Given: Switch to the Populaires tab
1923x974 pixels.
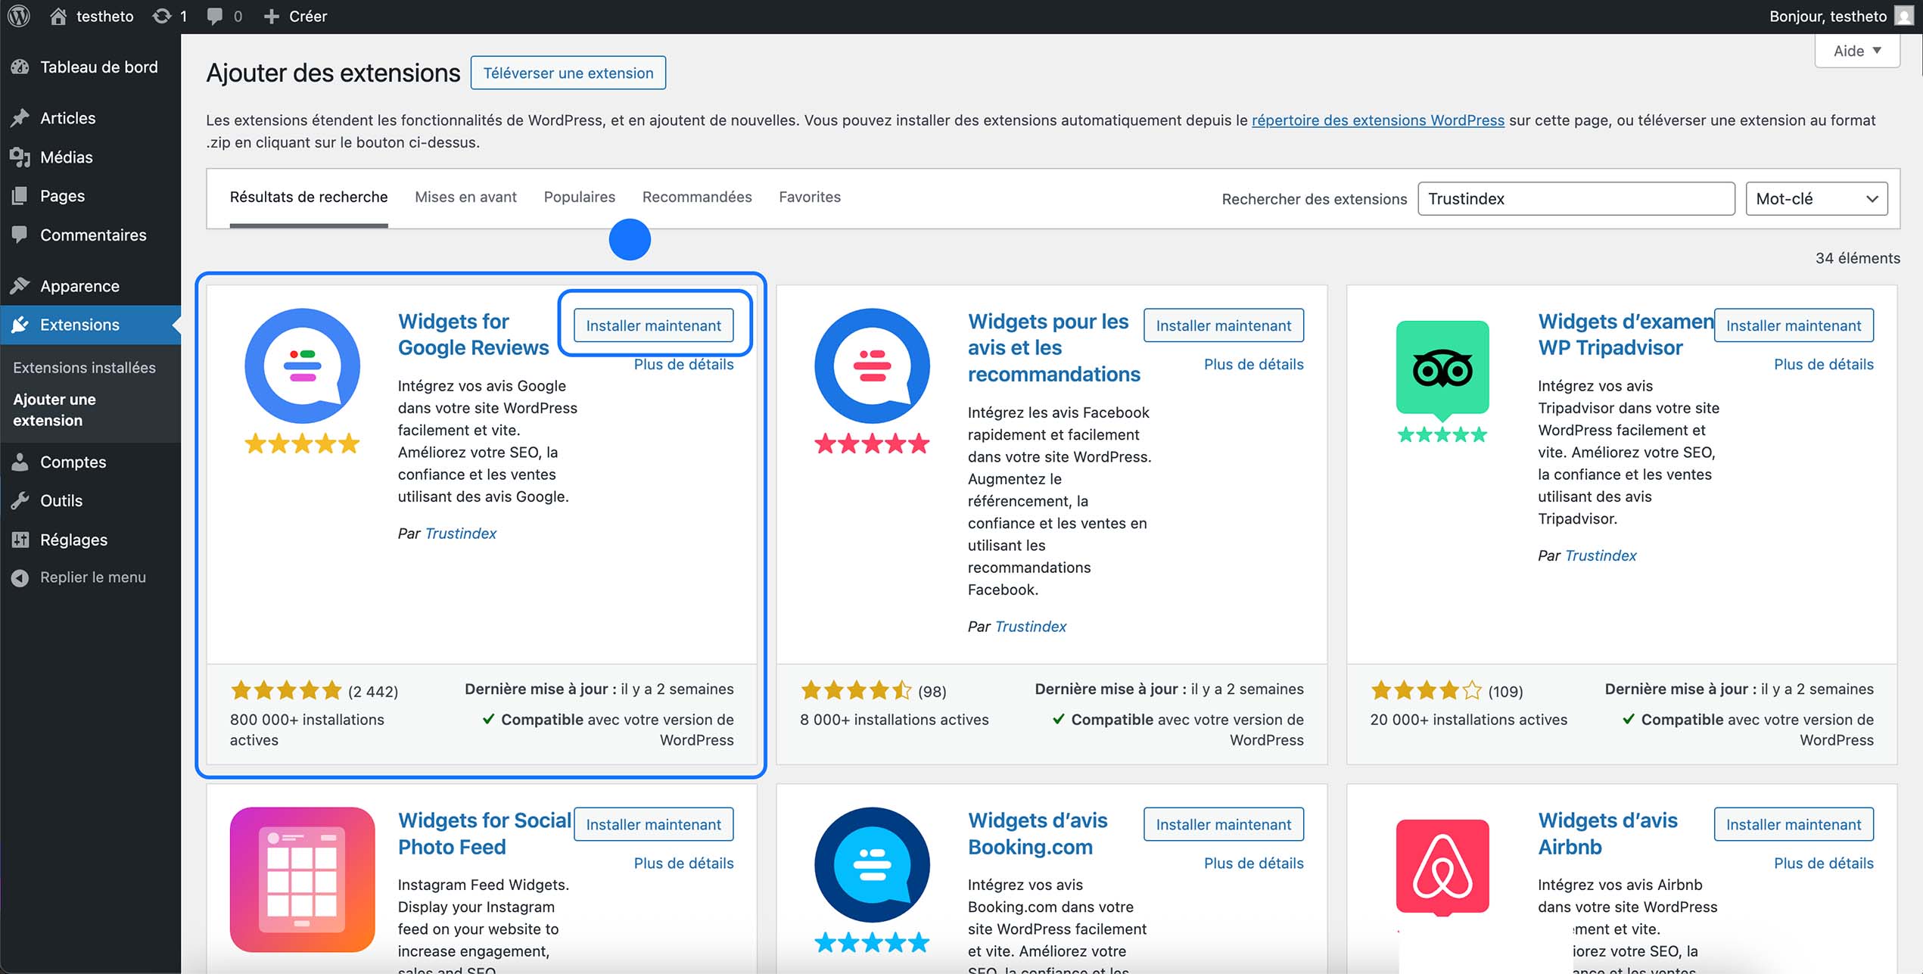Looking at the screenshot, I should coord(579,197).
